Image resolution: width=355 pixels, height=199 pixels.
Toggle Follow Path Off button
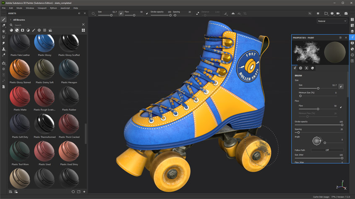pyautogui.click(x=327, y=150)
